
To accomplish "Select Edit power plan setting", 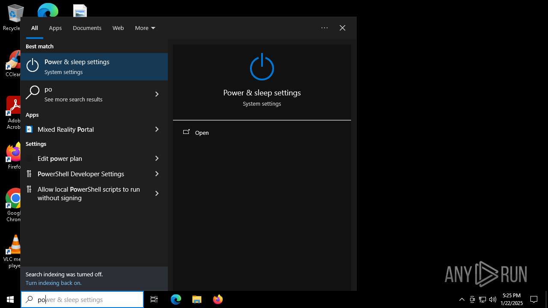I will coord(94,158).
